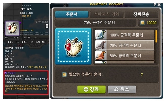The height and width of the screenshot is (102, 166).
Task: Select the 100% 공격력 주문서 scroll icon
Action: coord(101,35)
